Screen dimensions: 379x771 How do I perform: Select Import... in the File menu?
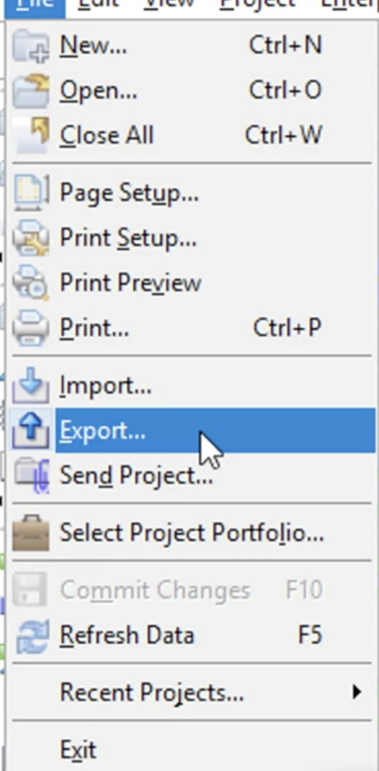(x=192, y=386)
